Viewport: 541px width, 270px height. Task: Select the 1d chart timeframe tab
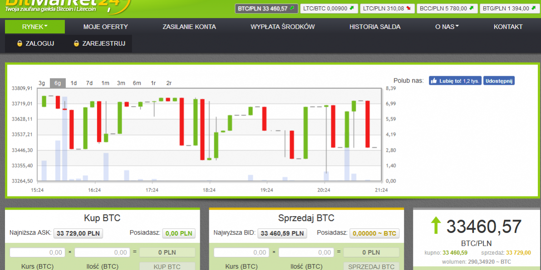click(x=74, y=83)
